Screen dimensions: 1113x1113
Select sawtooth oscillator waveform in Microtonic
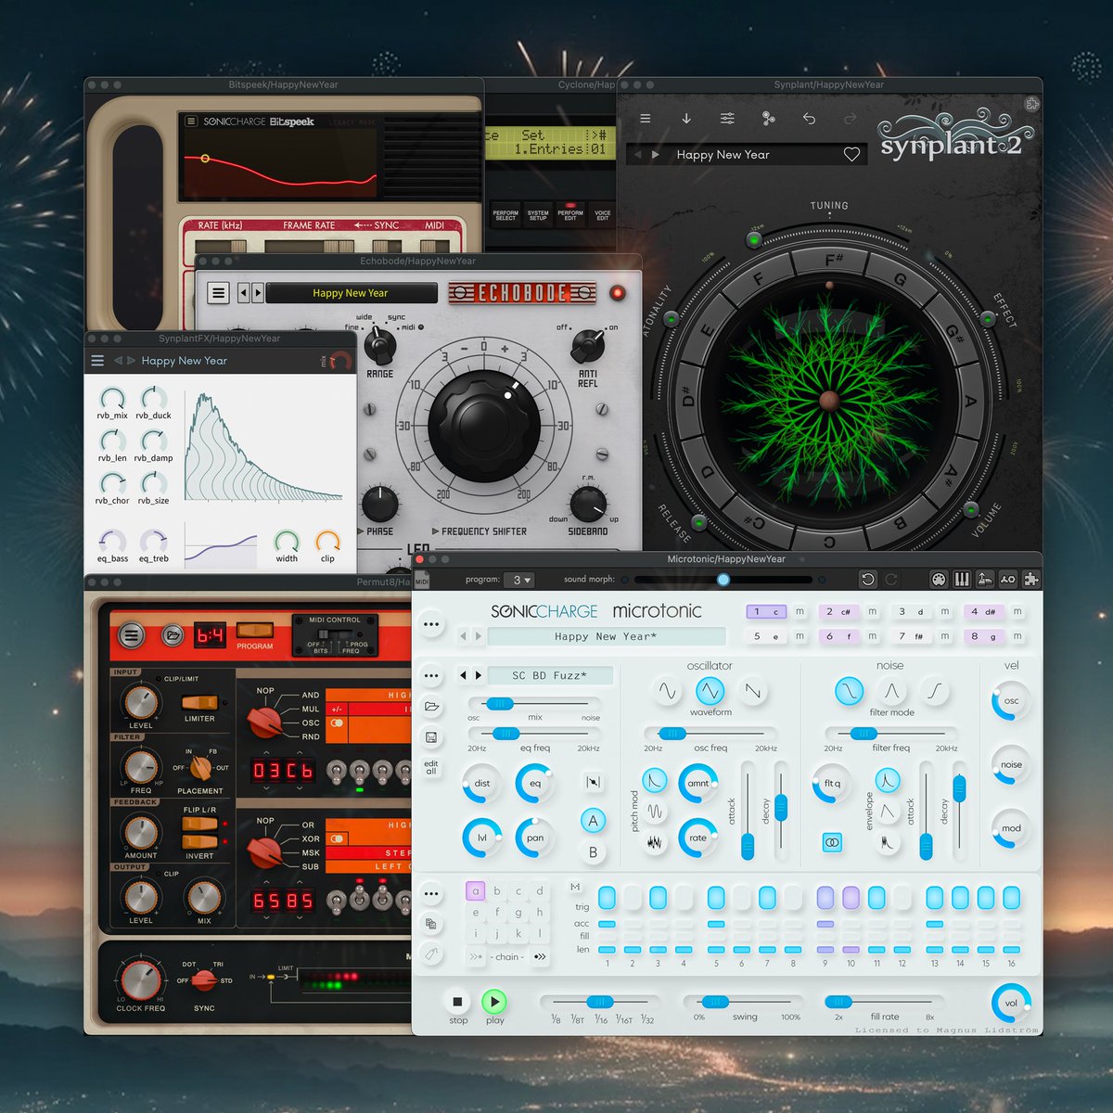[x=752, y=691]
